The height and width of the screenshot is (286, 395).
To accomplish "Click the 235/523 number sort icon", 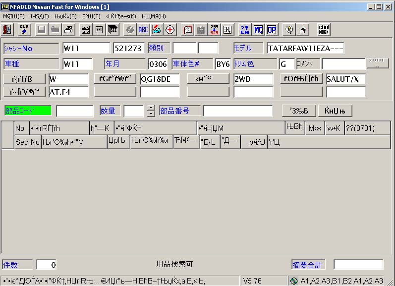I will coord(215,30).
